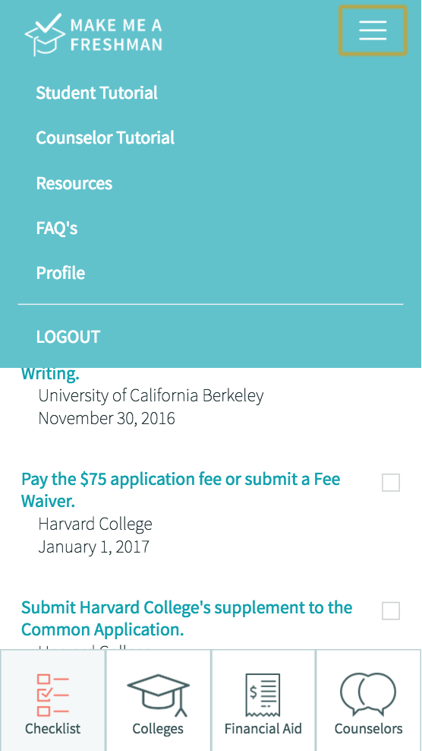
Task: Open Colleges graduation cap icon
Action: point(158,695)
